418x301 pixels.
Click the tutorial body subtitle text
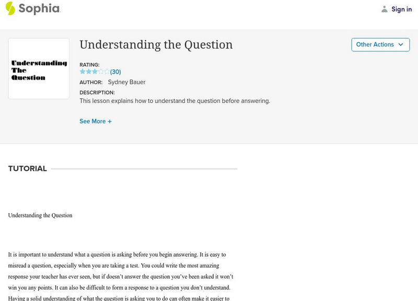[x=40, y=215]
